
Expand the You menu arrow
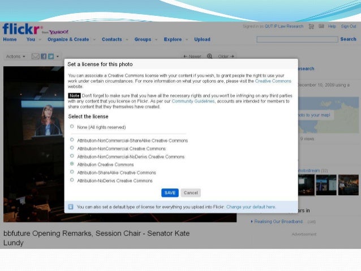[x=40, y=40]
